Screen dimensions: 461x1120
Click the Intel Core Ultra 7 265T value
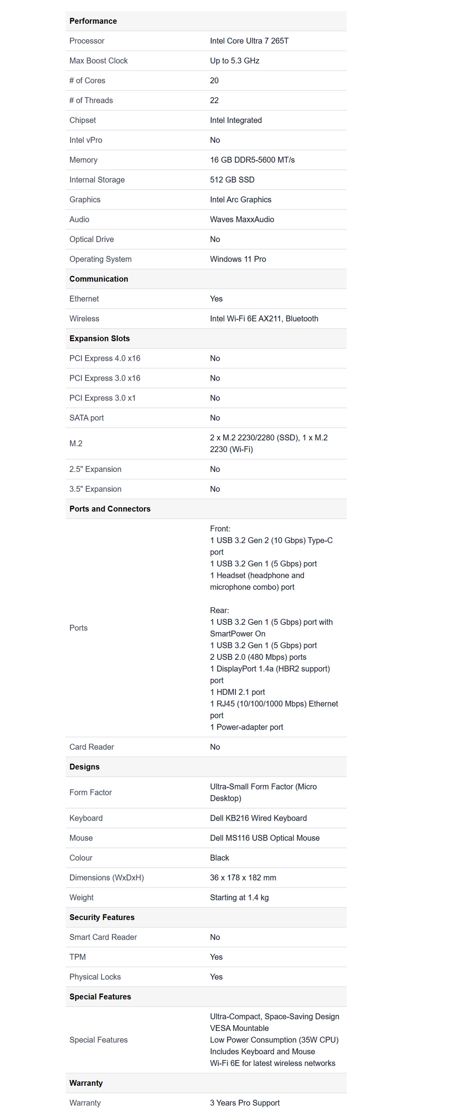(x=249, y=41)
